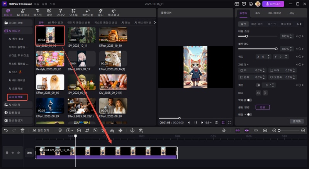Toggle track visibility eye icon
This screenshot has height=169, width=309.
tap(13, 153)
